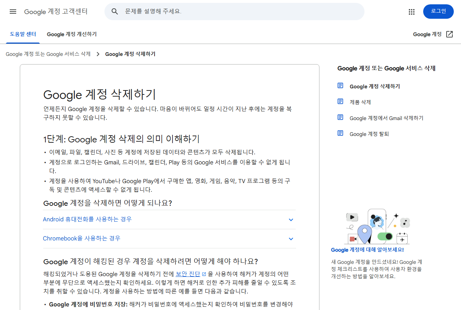461x310 pixels.
Task: Click the external-link icon after 보안 진단
Action: [x=204, y=274]
